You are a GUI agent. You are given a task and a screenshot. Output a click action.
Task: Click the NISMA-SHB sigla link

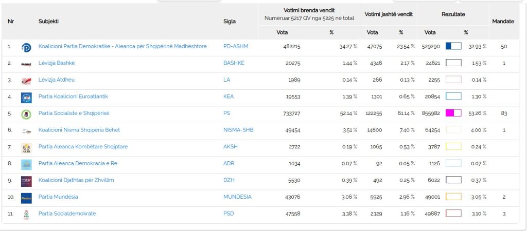coord(238,130)
